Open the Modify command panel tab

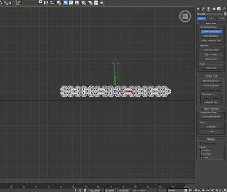[x=203, y=8]
